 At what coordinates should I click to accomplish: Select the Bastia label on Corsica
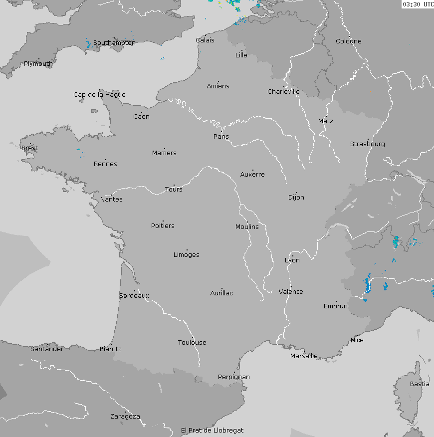(x=419, y=384)
